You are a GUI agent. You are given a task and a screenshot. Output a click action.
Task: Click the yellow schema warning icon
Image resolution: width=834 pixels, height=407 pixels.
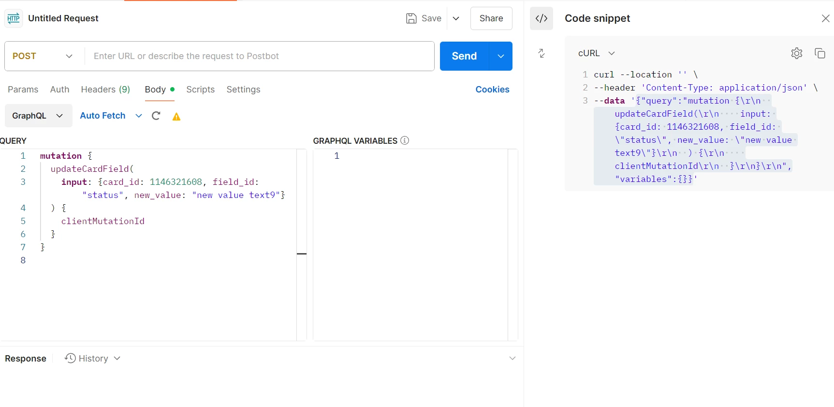(x=176, y=116)
